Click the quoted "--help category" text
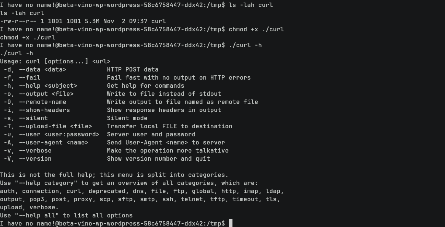Viewport: 445px width, 227px height. click(46, 183)
